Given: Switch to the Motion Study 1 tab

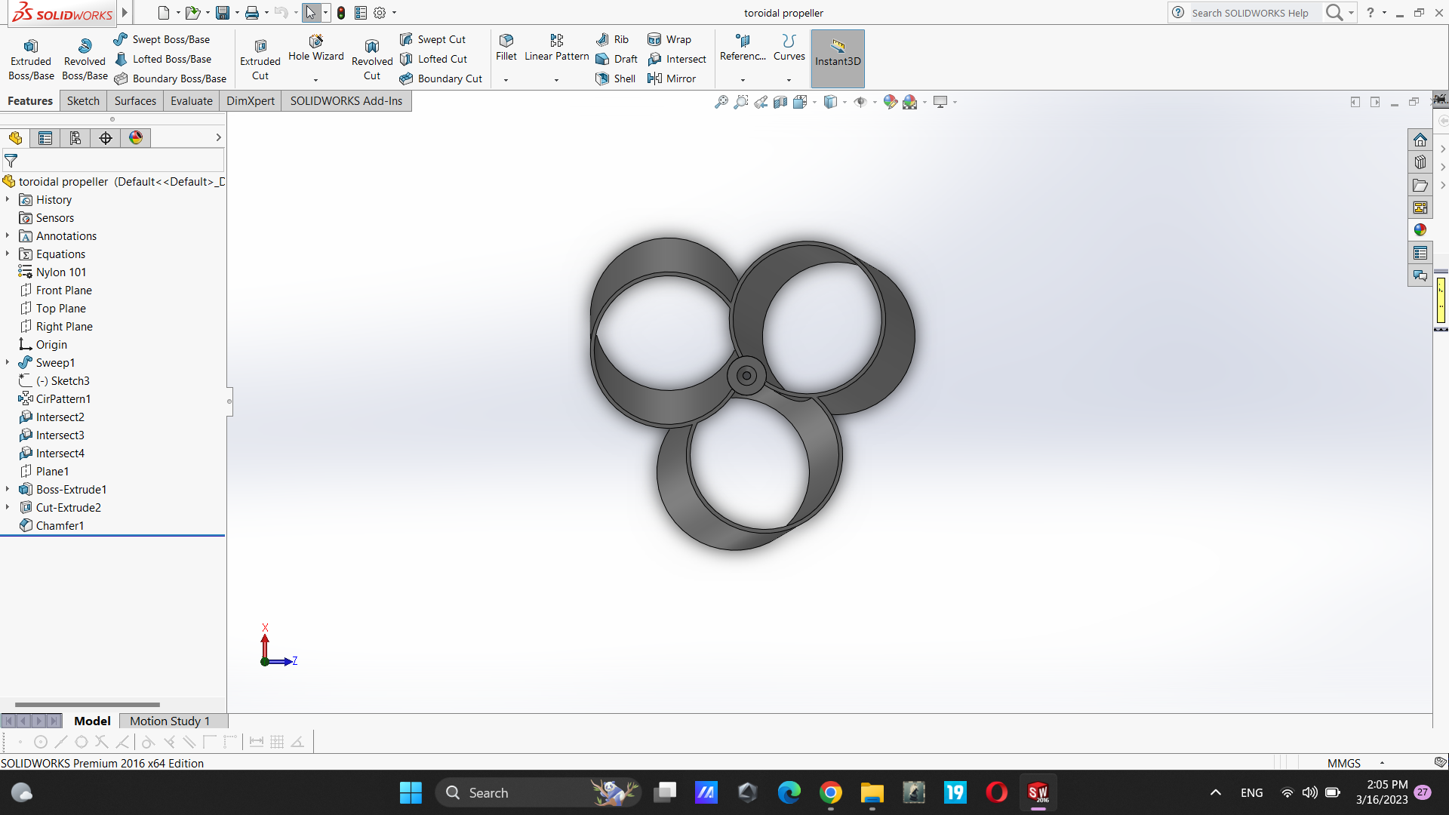Looking at the screenshot, I should [170, 721].
